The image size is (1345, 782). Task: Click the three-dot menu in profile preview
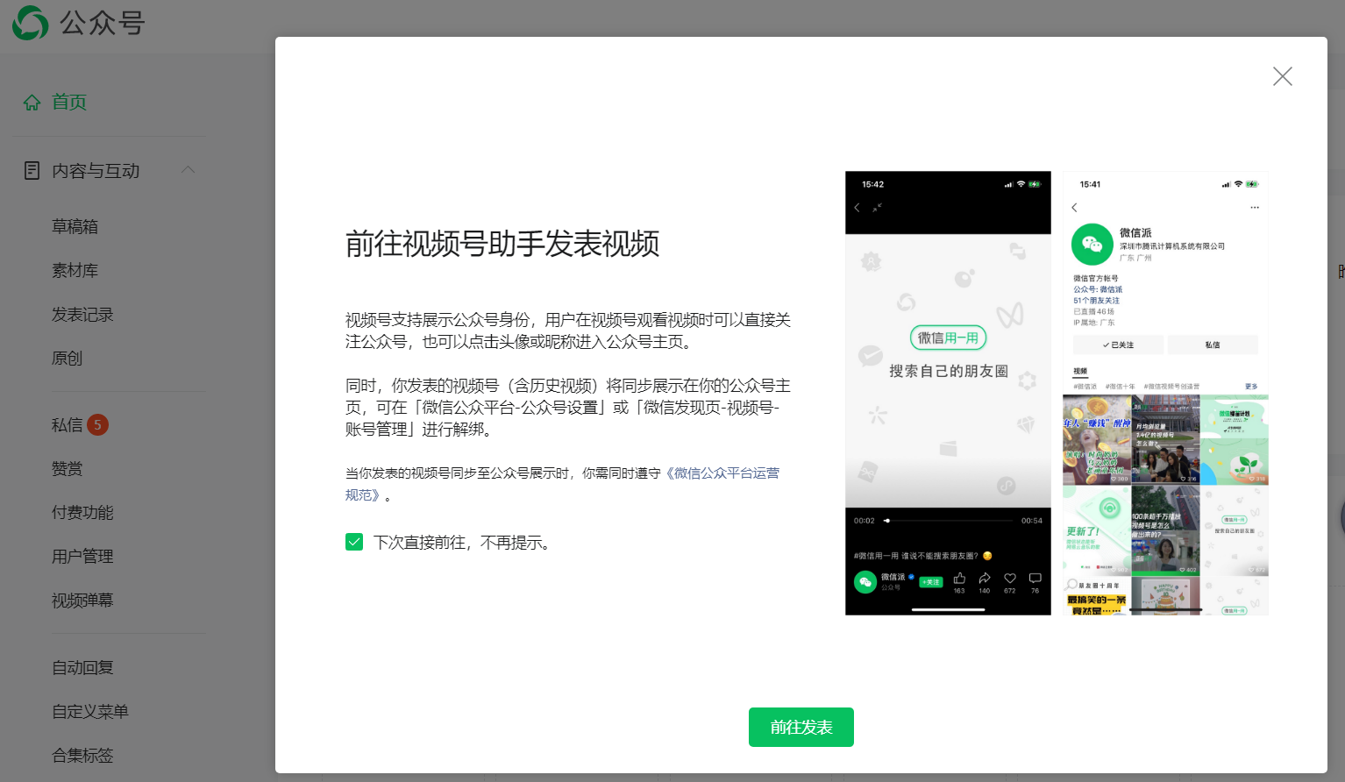tap(1255, 208)
